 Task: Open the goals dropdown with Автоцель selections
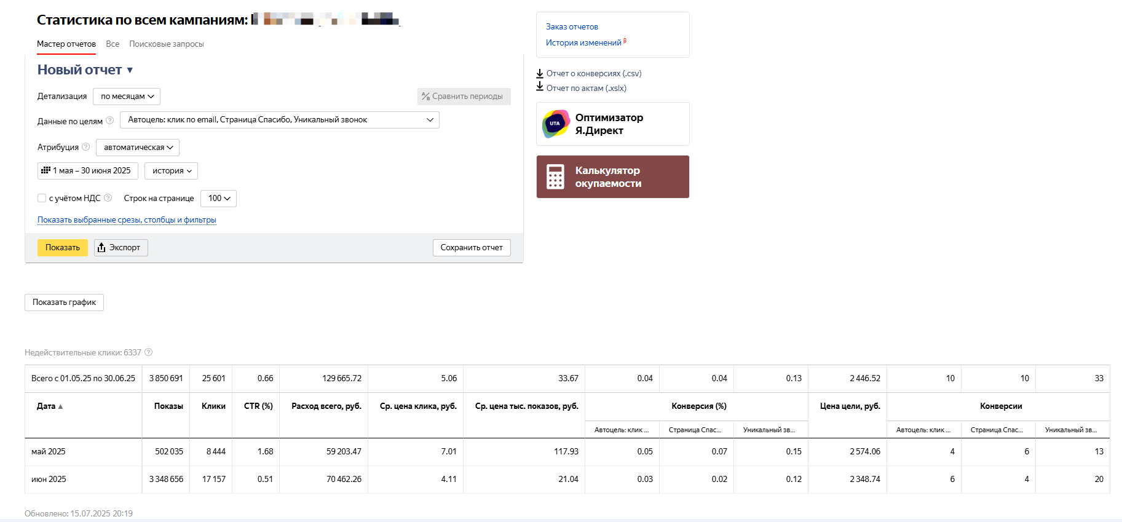[x=279, y=120]
